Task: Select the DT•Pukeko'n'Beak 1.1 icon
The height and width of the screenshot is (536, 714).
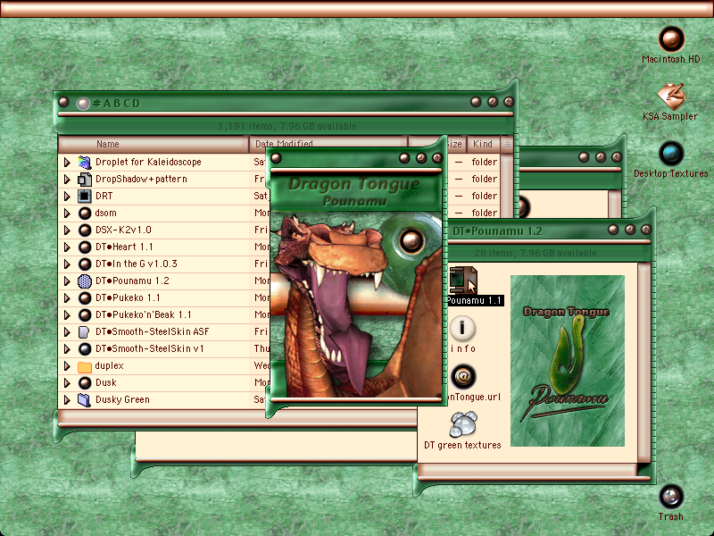Action: coord(85,315)
